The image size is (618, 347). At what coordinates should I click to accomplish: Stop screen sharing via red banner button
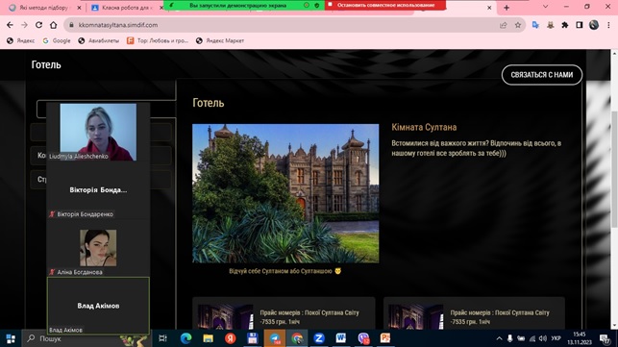385,5
